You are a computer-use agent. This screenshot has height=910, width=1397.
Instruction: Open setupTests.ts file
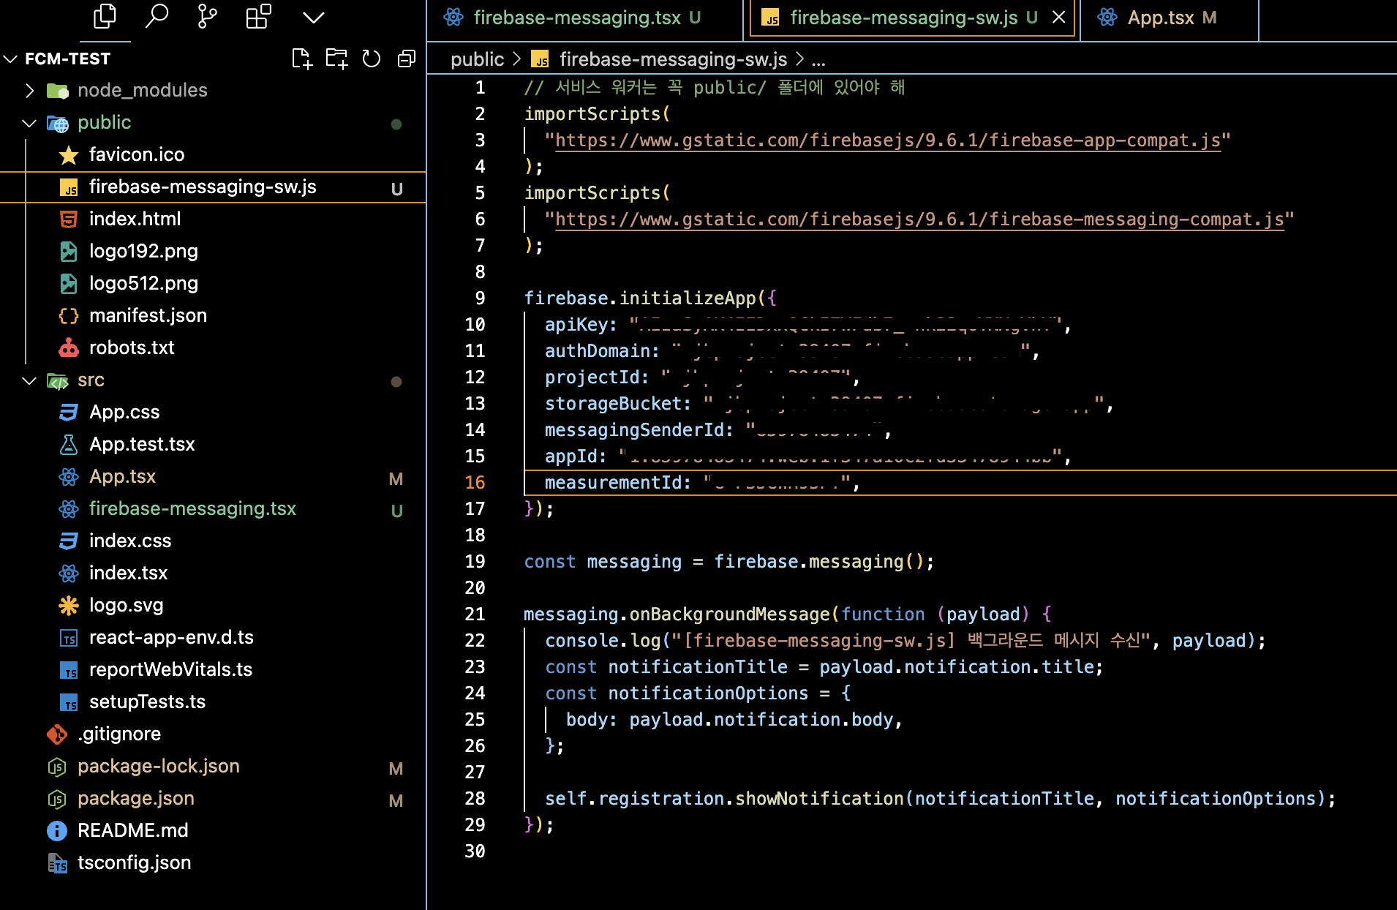tap(147, 702)
